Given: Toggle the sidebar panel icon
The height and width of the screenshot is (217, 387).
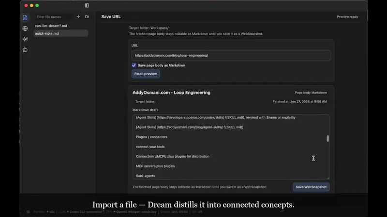Looking at the screenshot, I should pyautogui.click(x=87, y=5).
